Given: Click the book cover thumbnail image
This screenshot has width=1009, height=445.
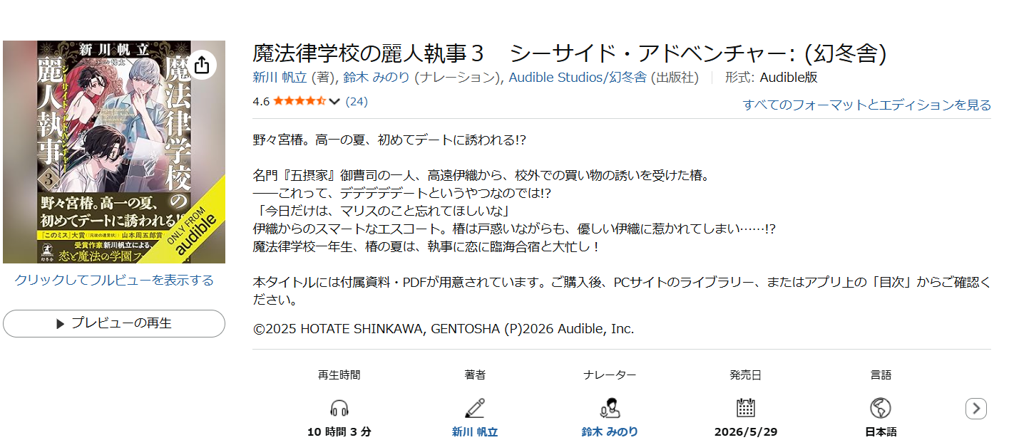Looking at the screenshot, I should click(114, 152).
